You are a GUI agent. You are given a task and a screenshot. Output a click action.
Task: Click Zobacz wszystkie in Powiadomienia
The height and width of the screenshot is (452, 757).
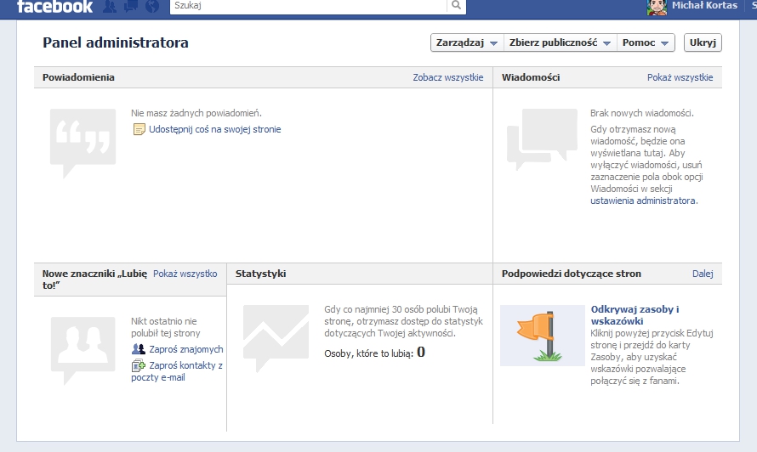tap(447, 77)
